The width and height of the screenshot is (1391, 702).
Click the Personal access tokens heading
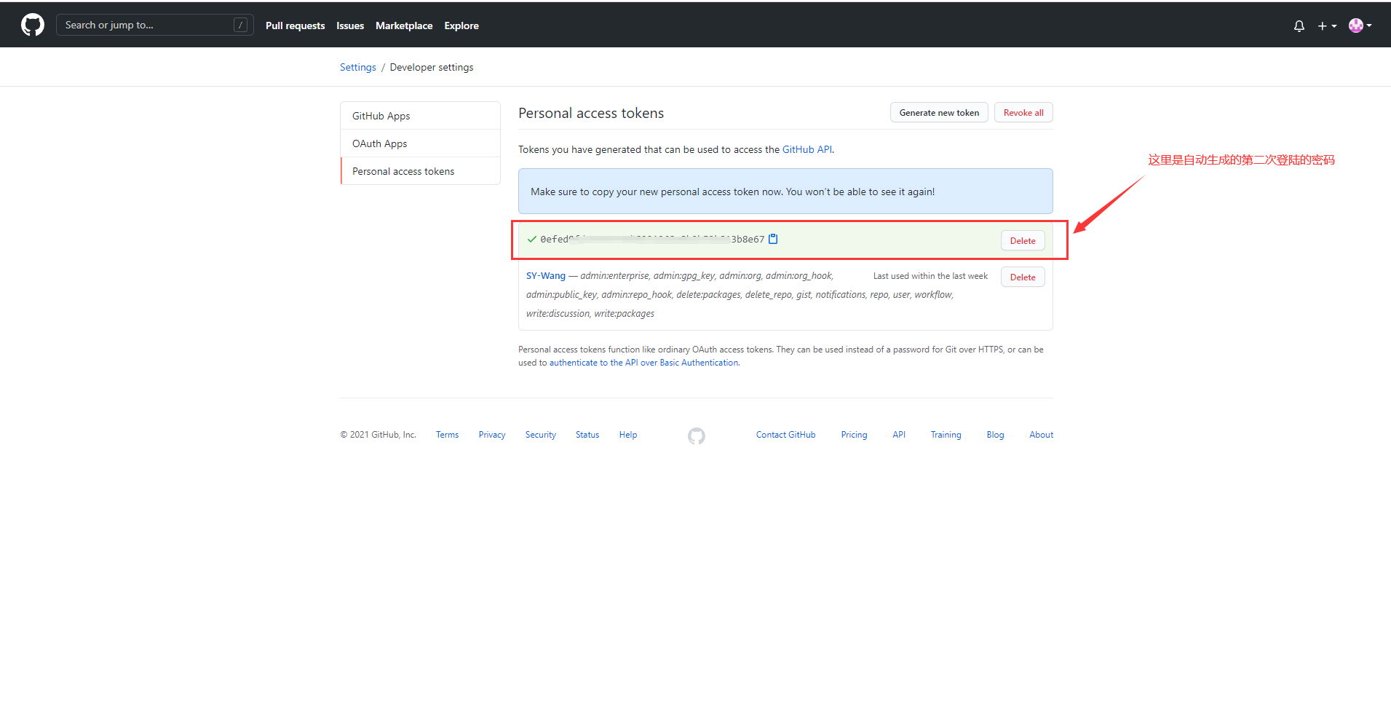591,113
